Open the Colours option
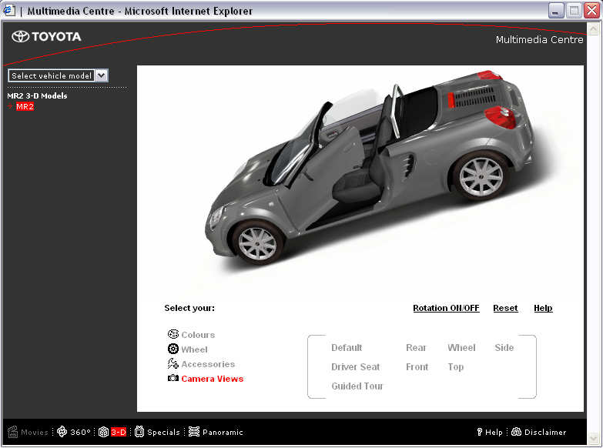Viewport: 603px width, 448px height. [198, 335]
